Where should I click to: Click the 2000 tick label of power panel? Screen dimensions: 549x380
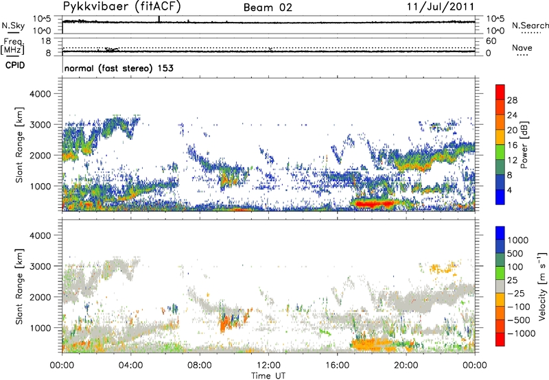tap(40, 155)
